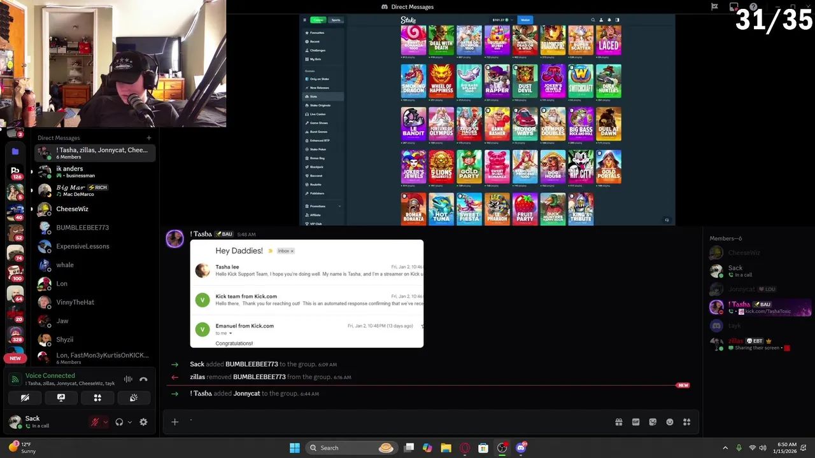Image resolution: width=815 pixels, height=458 pixels.
Task: Open the emoji picker
Action: tap(670, 422)
